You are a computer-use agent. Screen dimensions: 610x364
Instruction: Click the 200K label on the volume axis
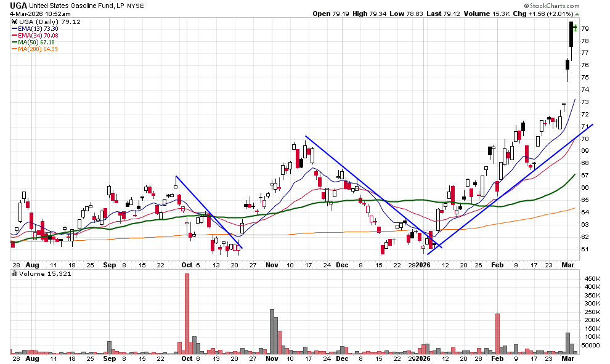pos(593,320)
